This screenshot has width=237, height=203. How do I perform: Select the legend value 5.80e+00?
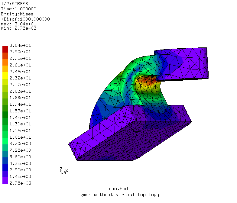click(20, 157)
